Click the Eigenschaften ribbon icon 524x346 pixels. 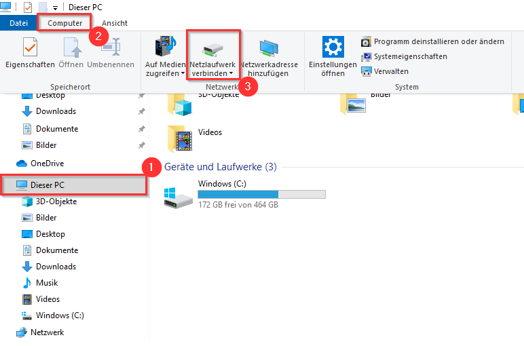(31, 49)
